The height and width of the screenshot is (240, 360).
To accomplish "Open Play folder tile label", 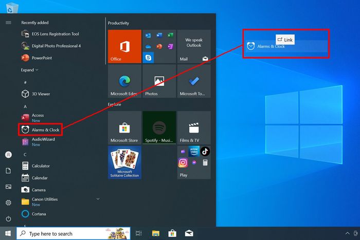I will (x=184, y=175).
